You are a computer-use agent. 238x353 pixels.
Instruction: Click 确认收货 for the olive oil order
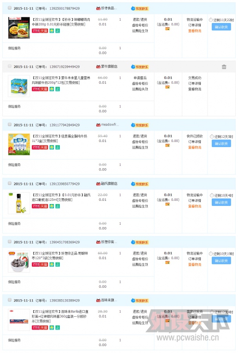(221, 202)
